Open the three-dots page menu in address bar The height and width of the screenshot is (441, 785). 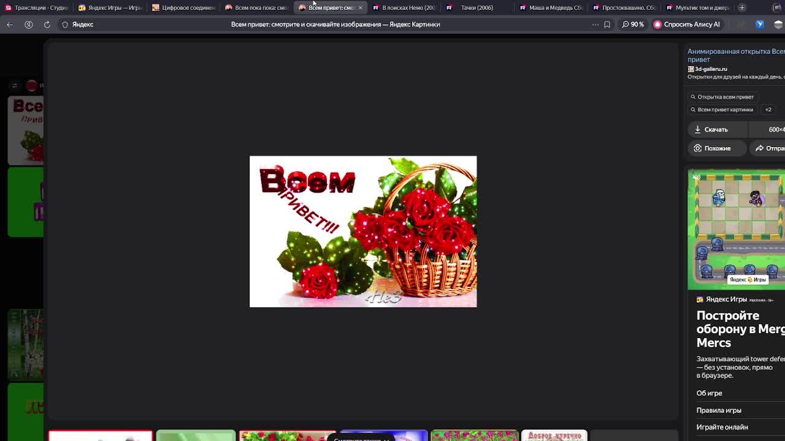595,24
